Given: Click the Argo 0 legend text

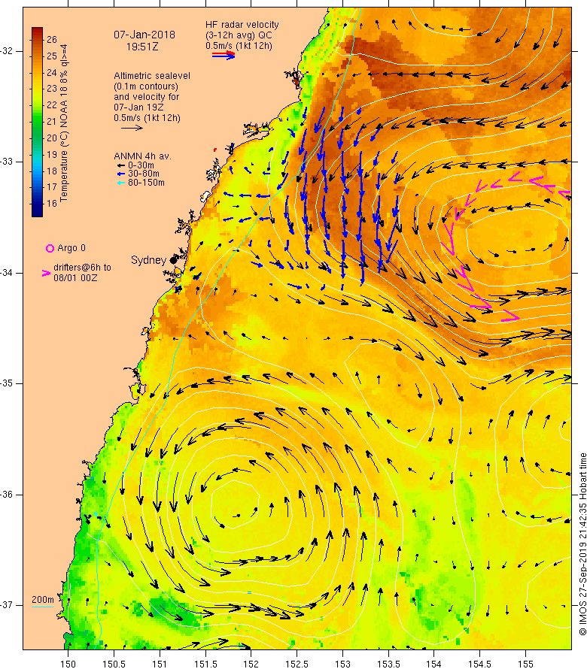Looking at the screenshot, I should point(71,248).
